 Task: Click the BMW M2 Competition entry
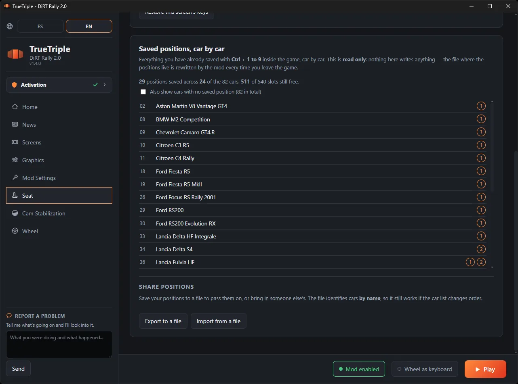(x=183, y=119)
